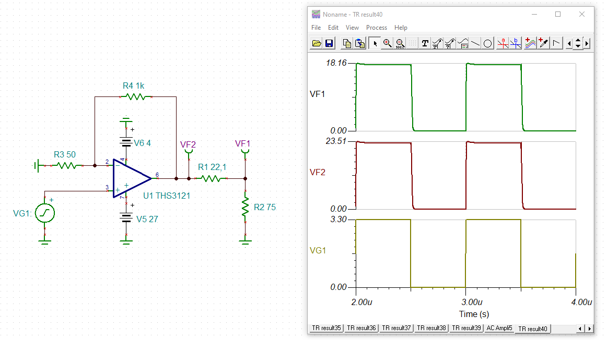Switch to the AC Ampli5 tab

pyautogui.click(x=499, y=328)
